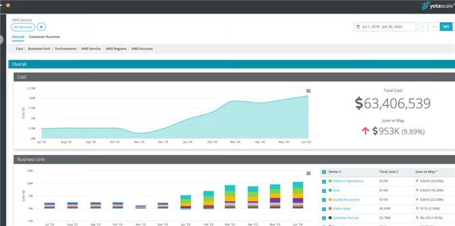
Task: Click Nov '19 stacked bar in Business Unit chart
Action: 140,207
